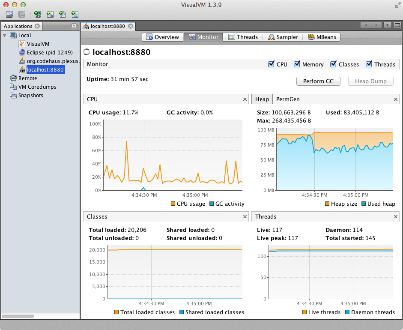The image size is (403, 330).
Task: Click the Used heap legend swatch
Action: [364, 204]
